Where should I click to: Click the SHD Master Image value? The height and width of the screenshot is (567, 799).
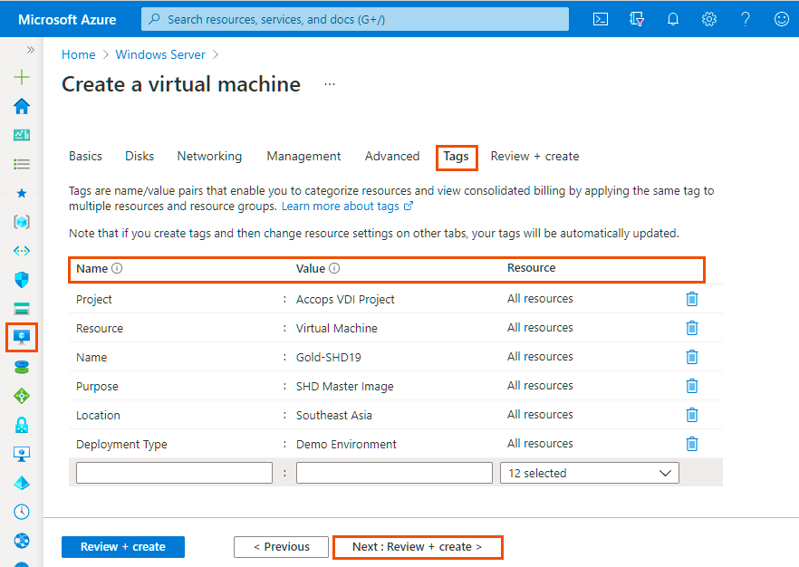[345, 387]
